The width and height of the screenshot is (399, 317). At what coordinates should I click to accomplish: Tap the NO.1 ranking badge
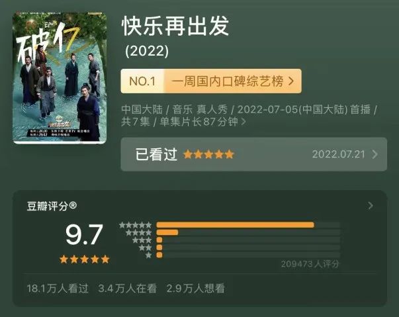(142, 81)
